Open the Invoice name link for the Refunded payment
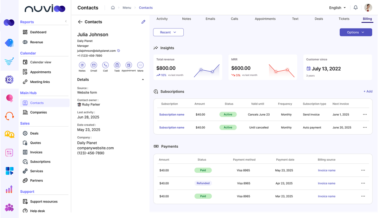378x218 pixels. (326, 183)
